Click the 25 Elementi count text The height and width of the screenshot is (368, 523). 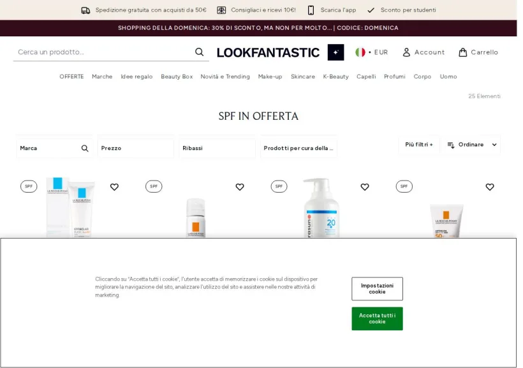(484, 96)
